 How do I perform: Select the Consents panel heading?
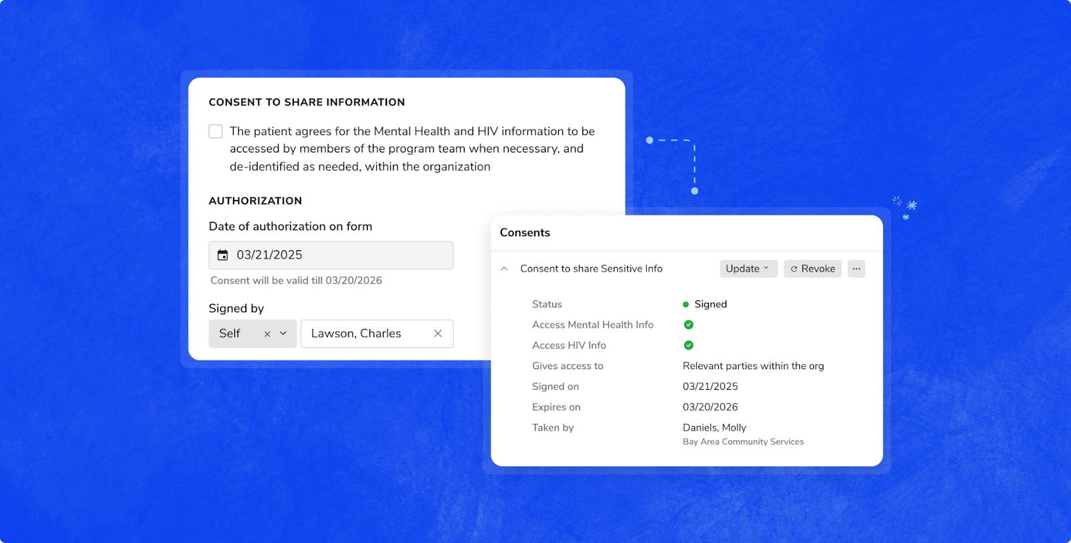525,233
